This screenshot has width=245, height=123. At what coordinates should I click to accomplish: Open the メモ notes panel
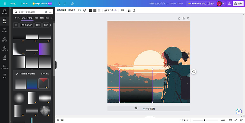pyautogui.click(x=60, y=120)
